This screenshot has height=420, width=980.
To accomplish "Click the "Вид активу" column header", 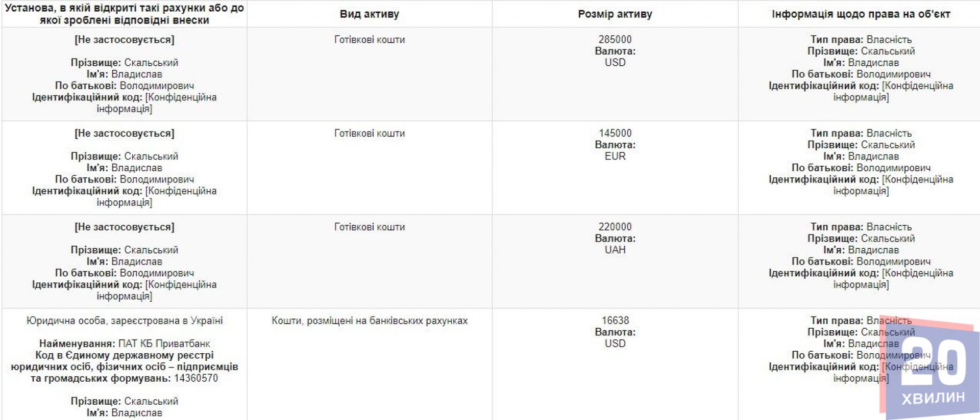I will click(369, 14).
